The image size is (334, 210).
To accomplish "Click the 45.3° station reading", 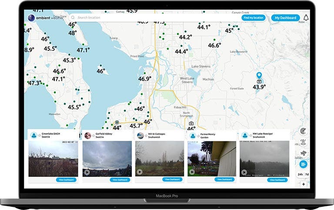I will (70, 60).
